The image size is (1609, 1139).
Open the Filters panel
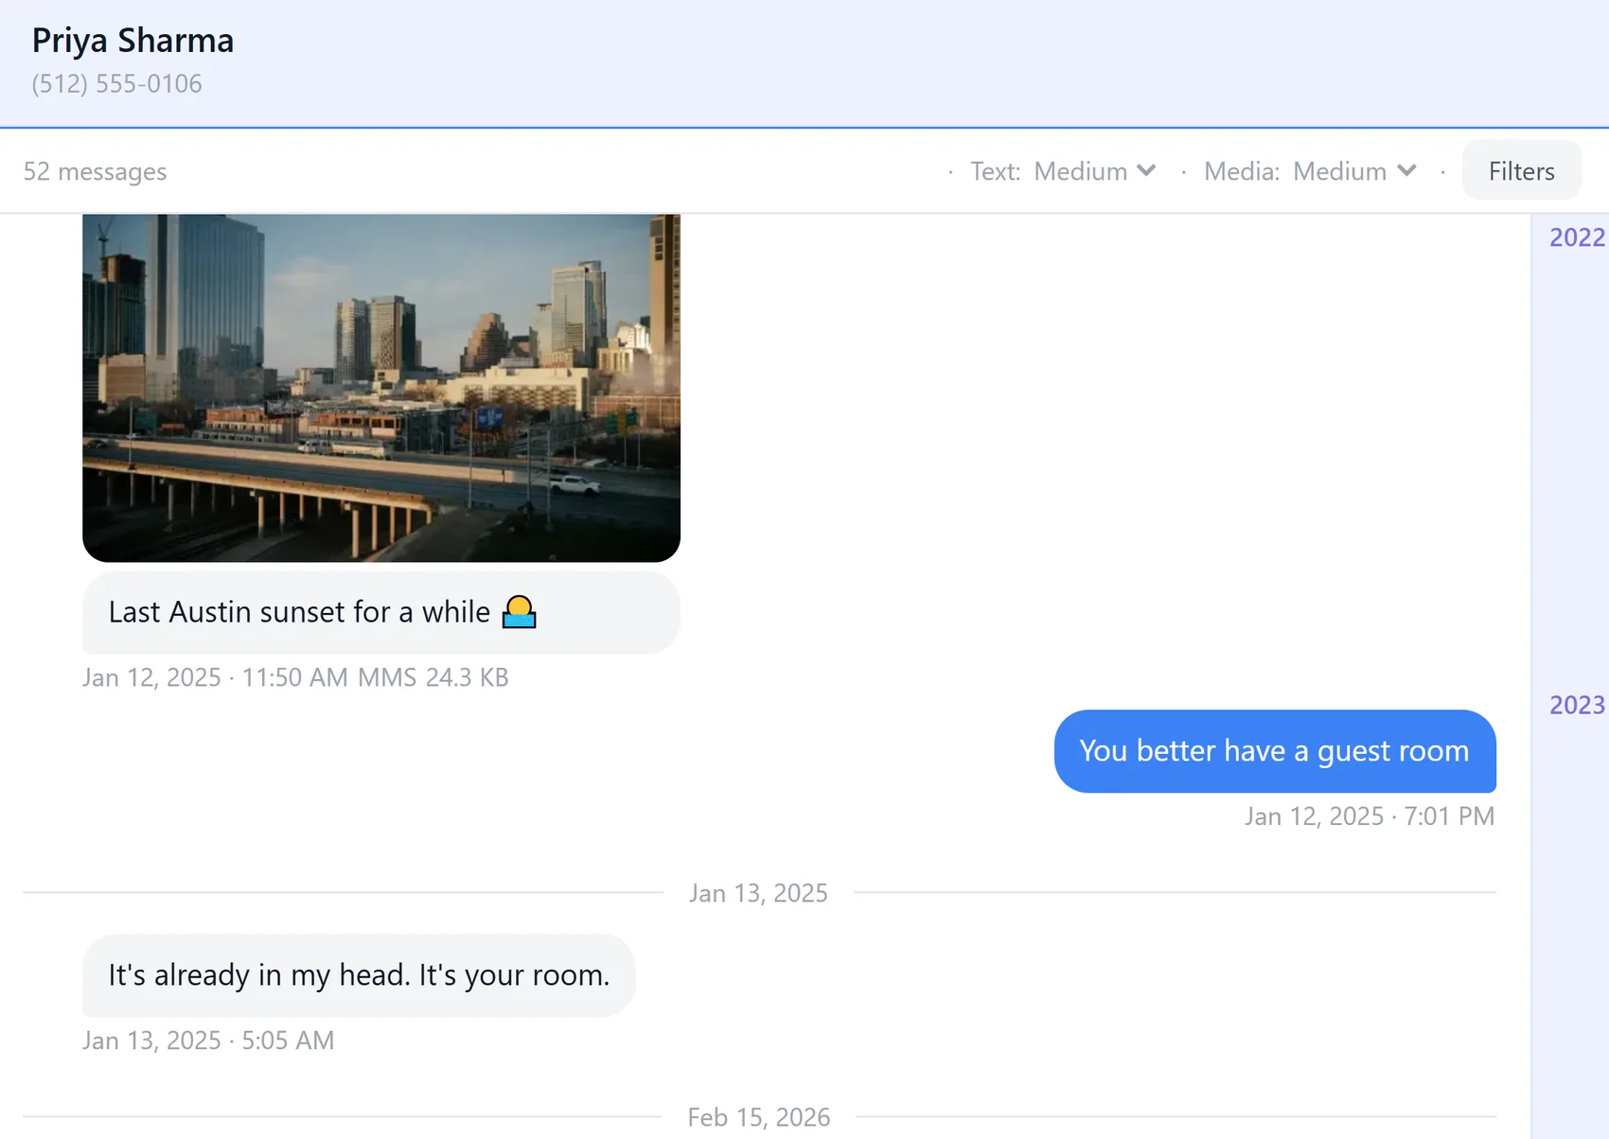tap(1521, 171)
